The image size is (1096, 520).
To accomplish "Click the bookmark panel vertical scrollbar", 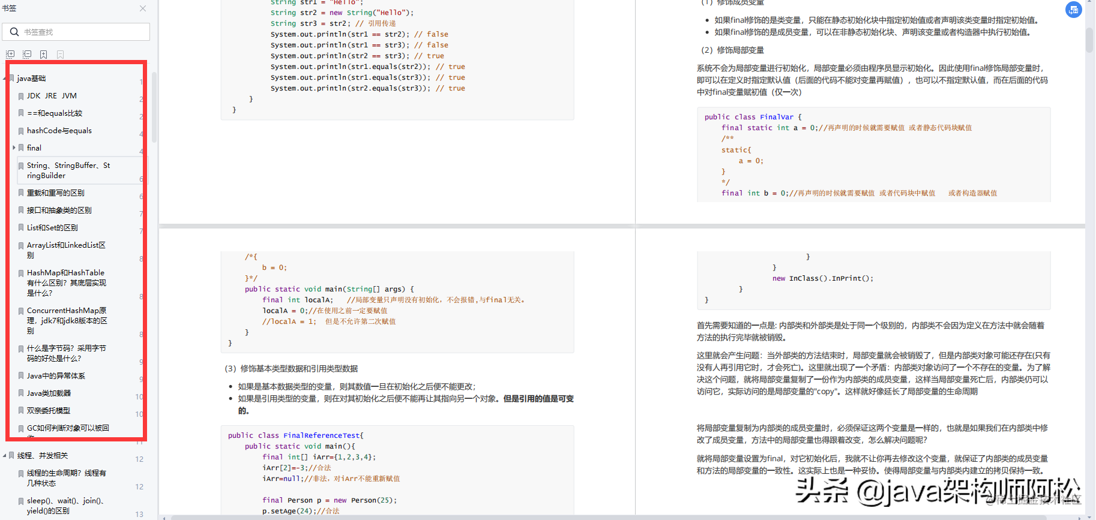I will click(154, 107).
